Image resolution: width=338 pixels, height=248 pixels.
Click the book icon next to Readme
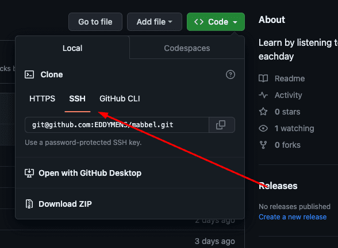tap(263, 78)
